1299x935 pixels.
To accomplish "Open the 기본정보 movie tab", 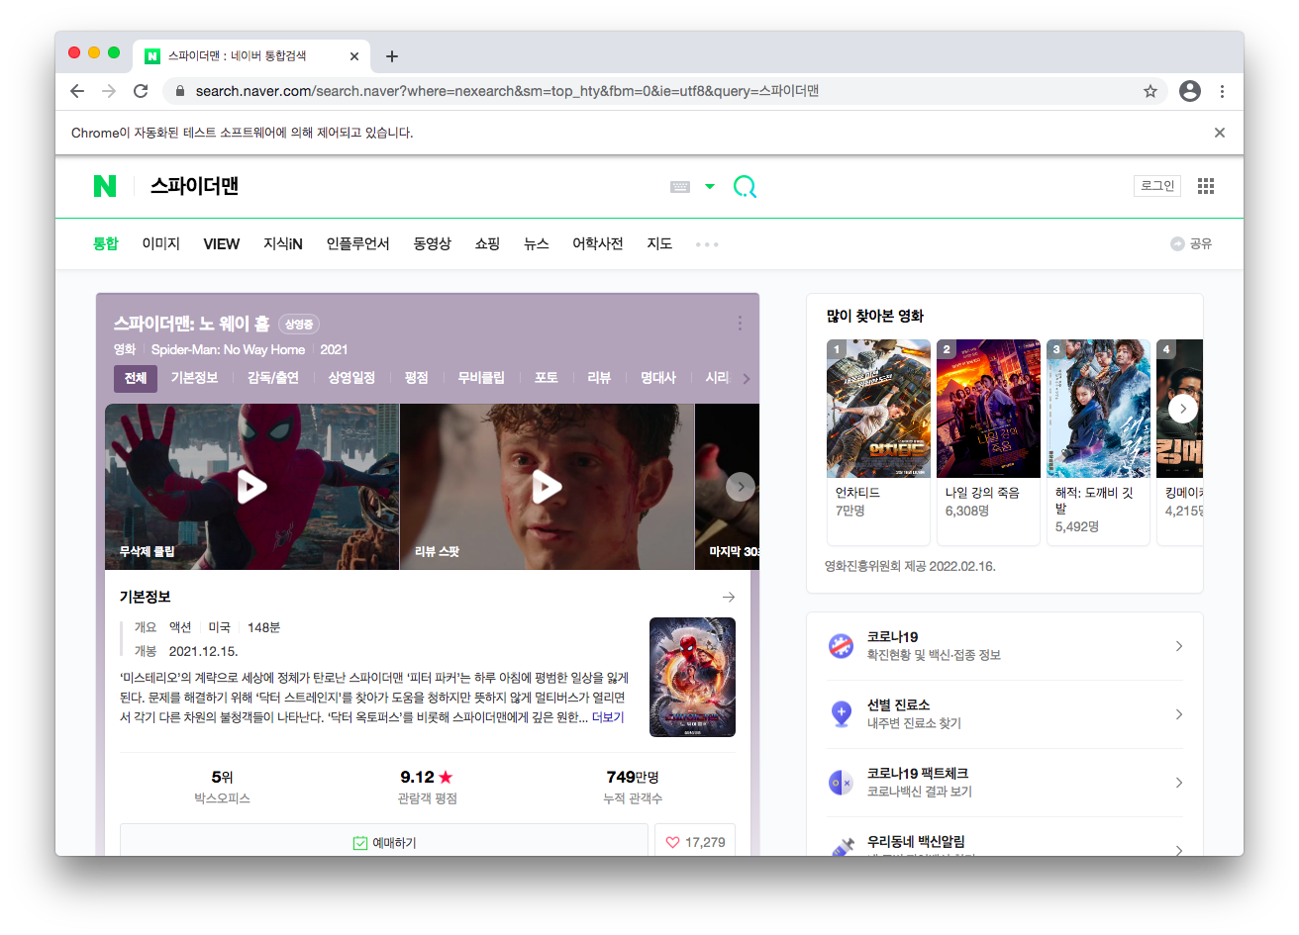I will pos(195,378).
